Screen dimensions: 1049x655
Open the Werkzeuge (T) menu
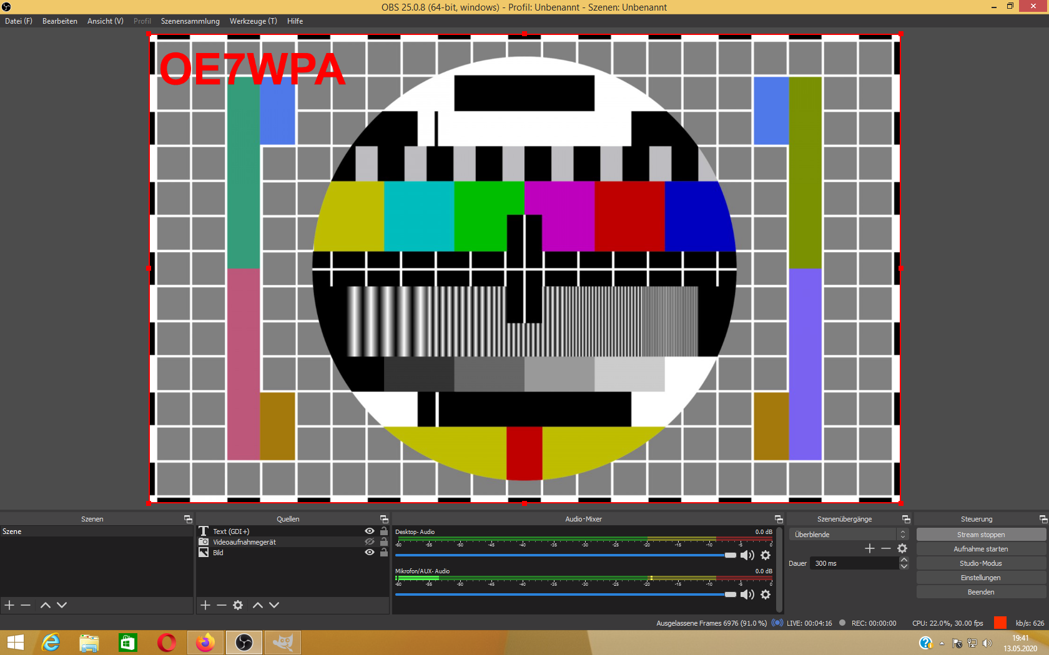[253, 21]
